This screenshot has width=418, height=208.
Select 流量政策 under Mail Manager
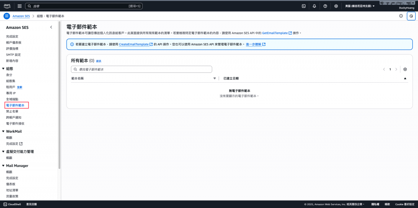(12, 196)
